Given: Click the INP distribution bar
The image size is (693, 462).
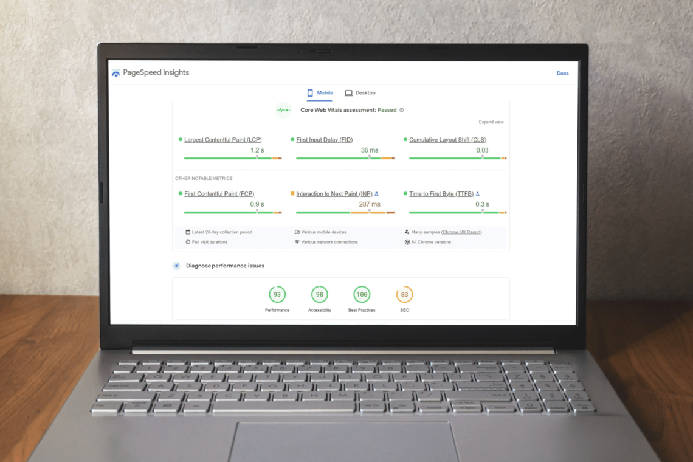Looking at the screenshot, I should pos(345,212).
